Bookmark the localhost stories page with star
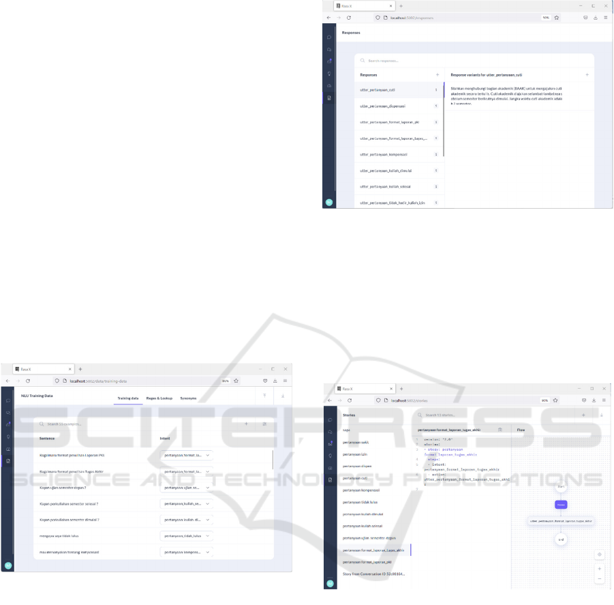Viewport: 614px width, 605px height. pyautogui.click(x=556, y=400)
